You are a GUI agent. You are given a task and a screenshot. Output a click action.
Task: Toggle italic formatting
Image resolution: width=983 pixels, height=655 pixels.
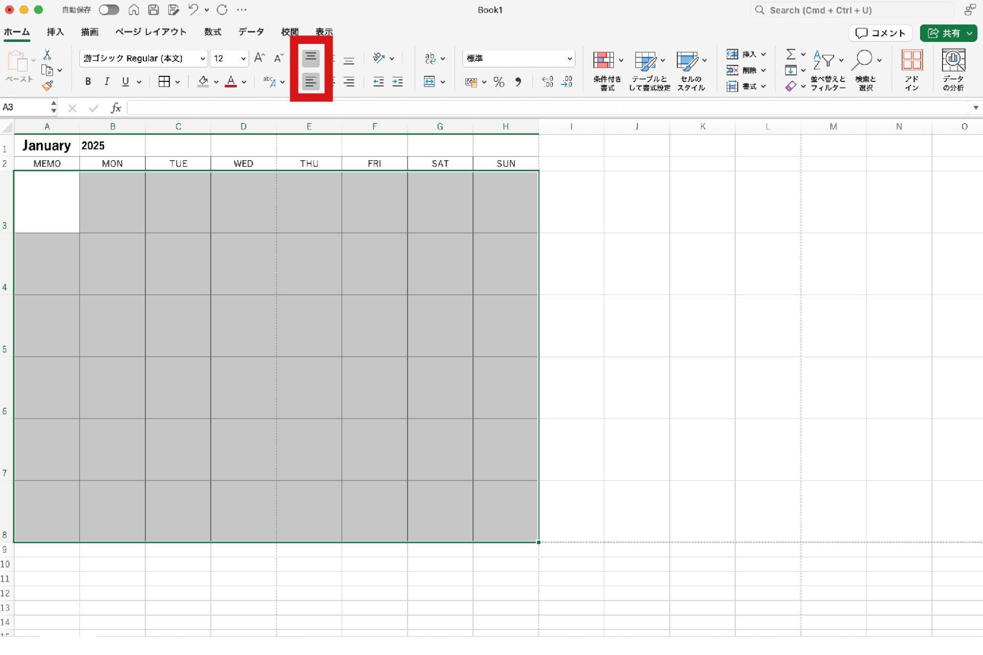point(106,82)
